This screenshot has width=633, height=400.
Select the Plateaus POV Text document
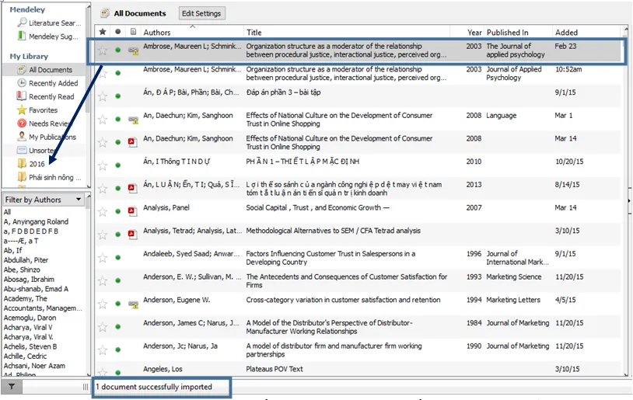[x=275, y=369]
